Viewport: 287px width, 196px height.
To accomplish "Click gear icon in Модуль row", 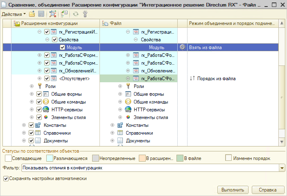I will (183, 47).
